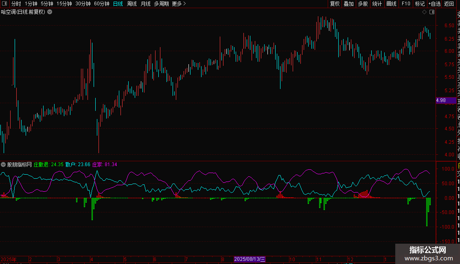
Task: Select the 15分钟 period tab
Action: pos(64,4)
